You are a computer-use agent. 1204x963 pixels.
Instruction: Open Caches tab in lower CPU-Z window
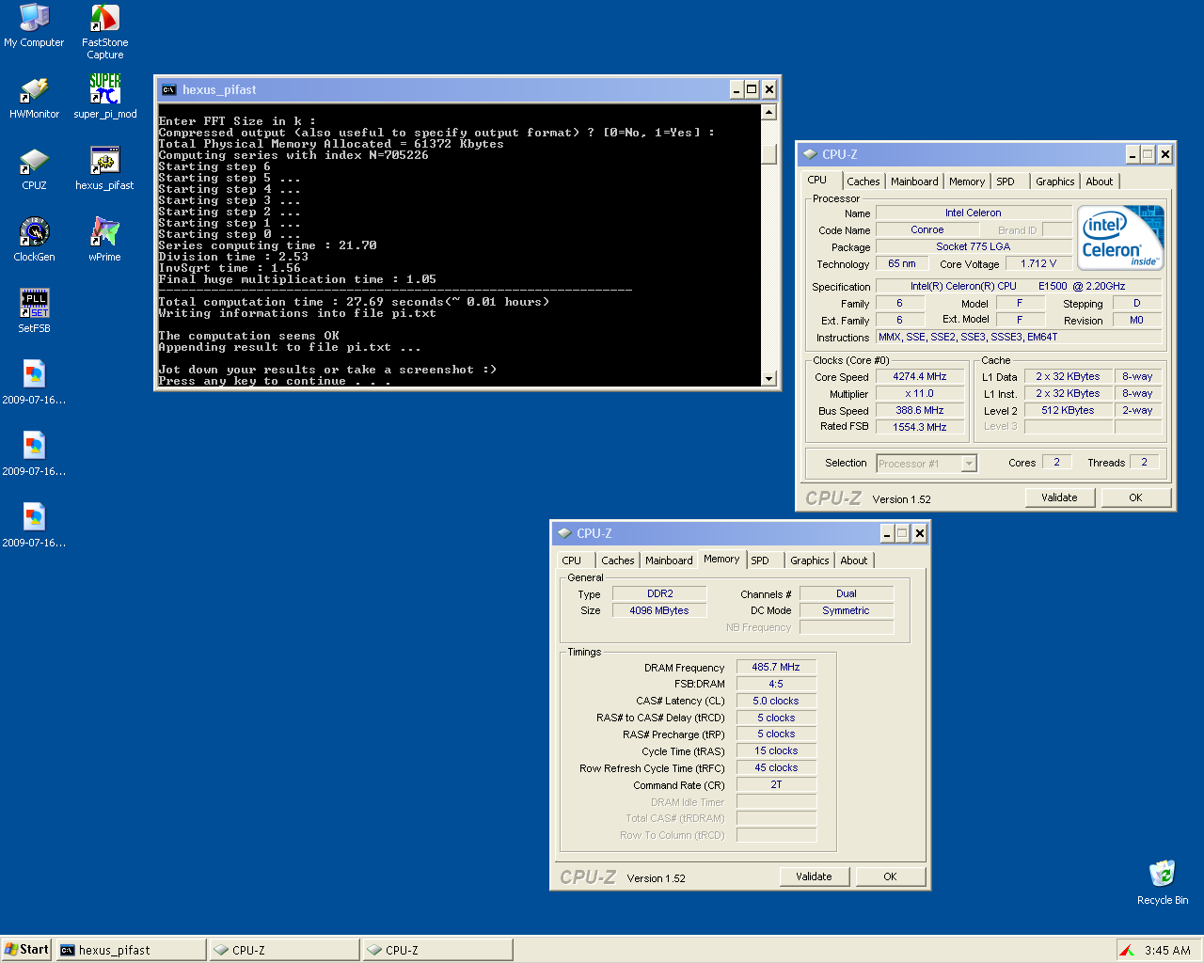617,560
